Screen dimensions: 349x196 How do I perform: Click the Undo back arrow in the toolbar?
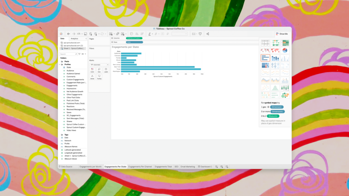pos(69,34)
